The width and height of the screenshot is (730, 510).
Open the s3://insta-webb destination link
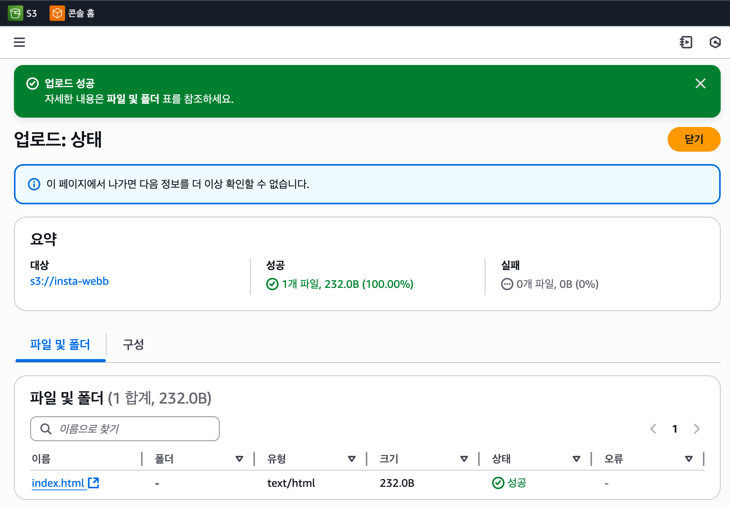69,281
